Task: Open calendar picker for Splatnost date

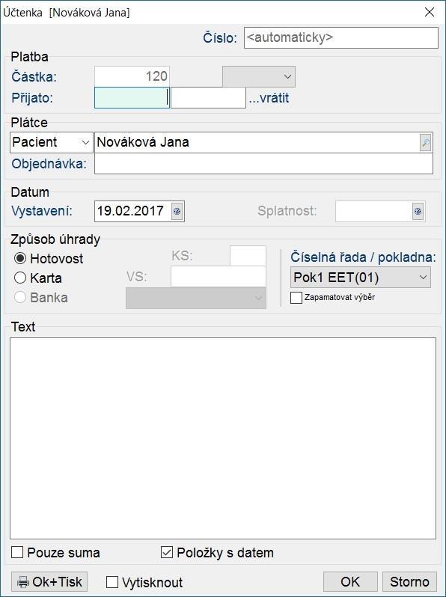Action: pyautogui.click(x=418, y=211)
